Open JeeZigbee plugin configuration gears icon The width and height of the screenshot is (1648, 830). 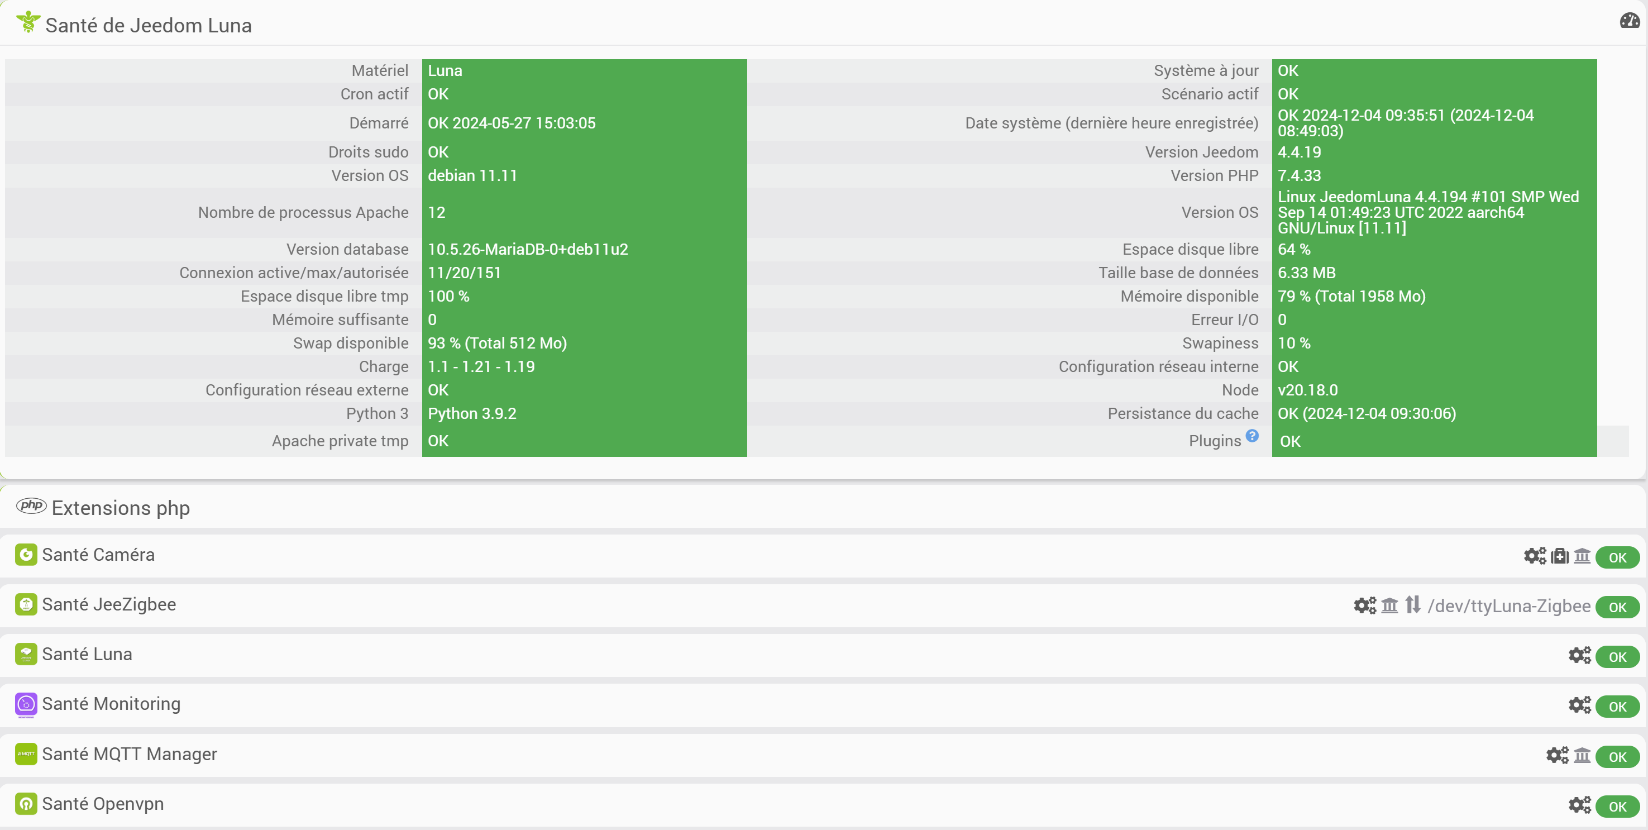pos(1365,605)
